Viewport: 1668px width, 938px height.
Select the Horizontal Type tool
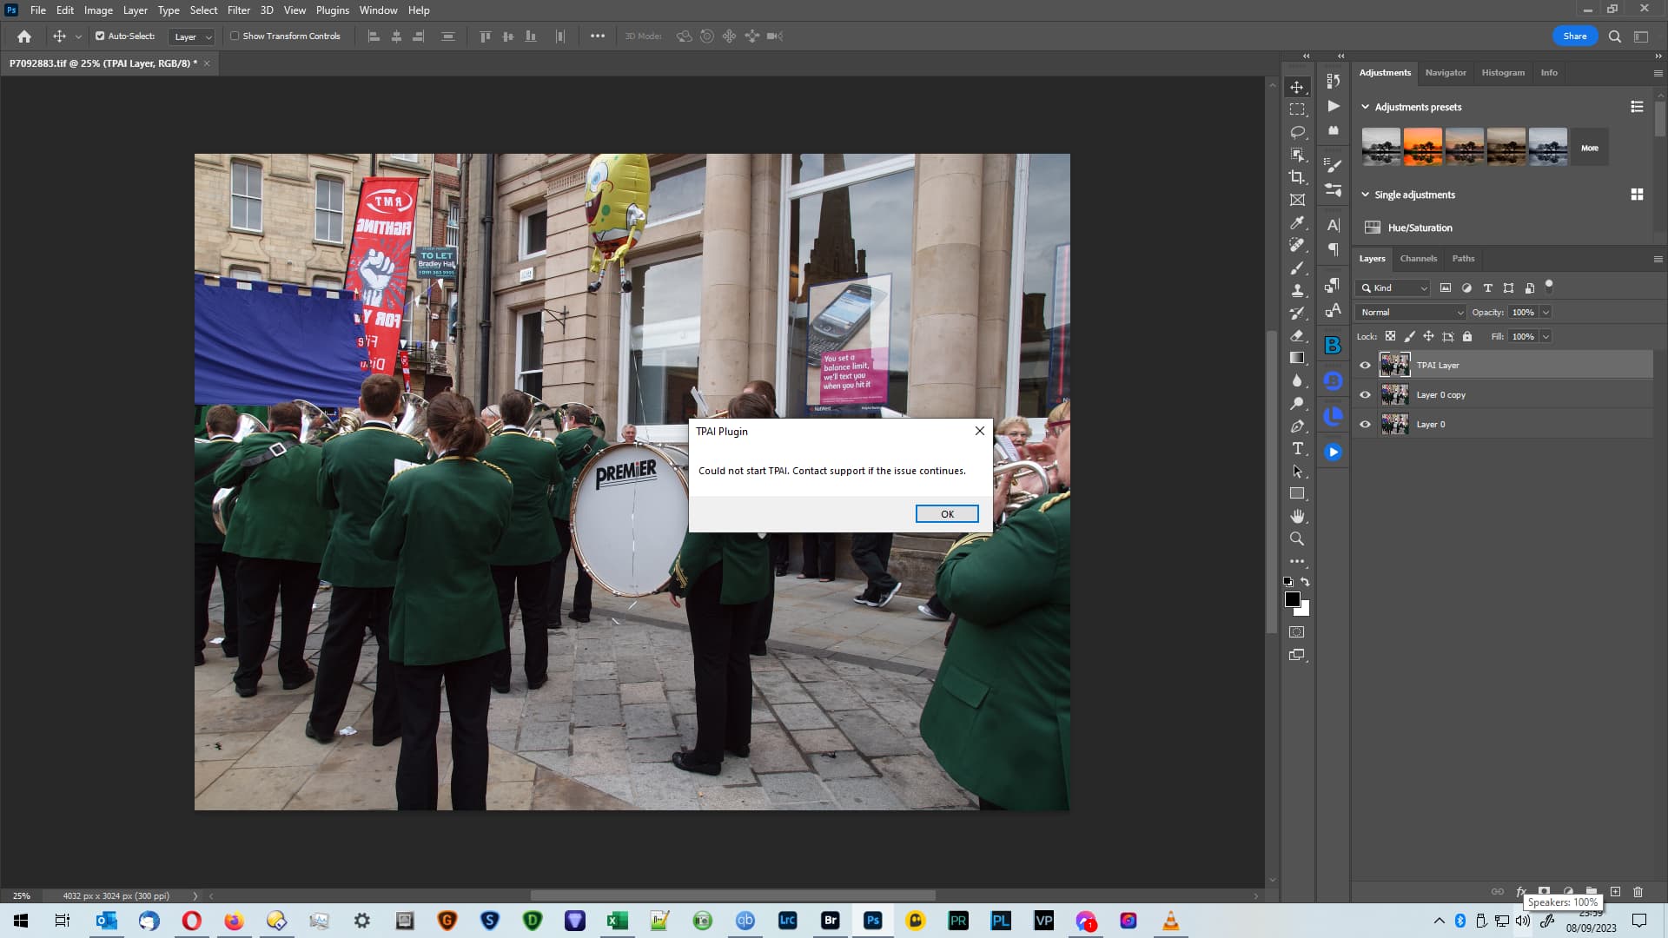1297,448
